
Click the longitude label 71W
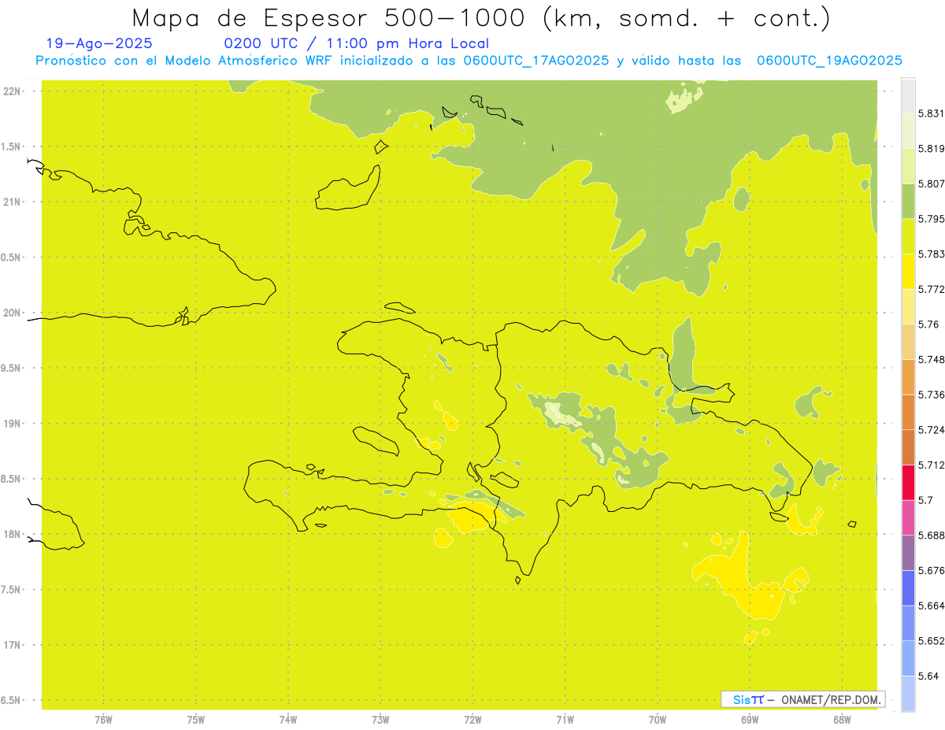click(565, 720)
